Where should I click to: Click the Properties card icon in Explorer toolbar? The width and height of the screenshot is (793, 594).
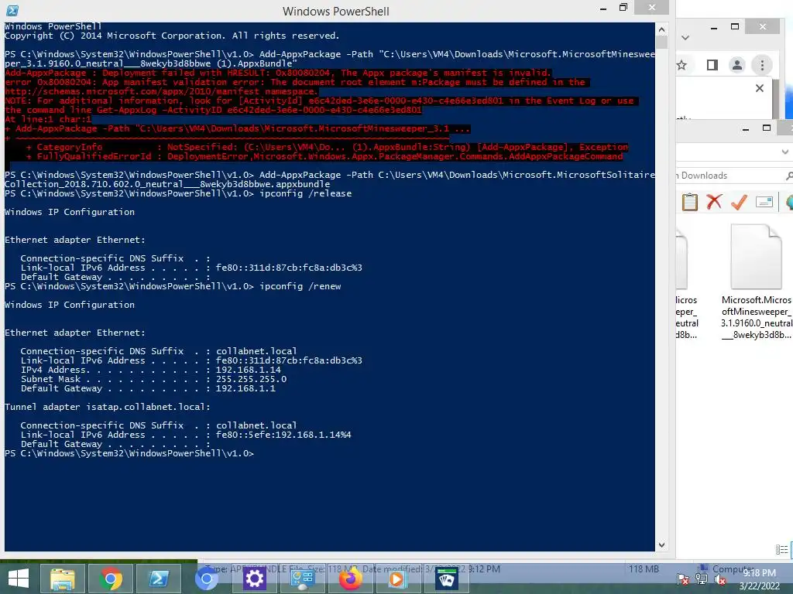click(x=764, y=202)
